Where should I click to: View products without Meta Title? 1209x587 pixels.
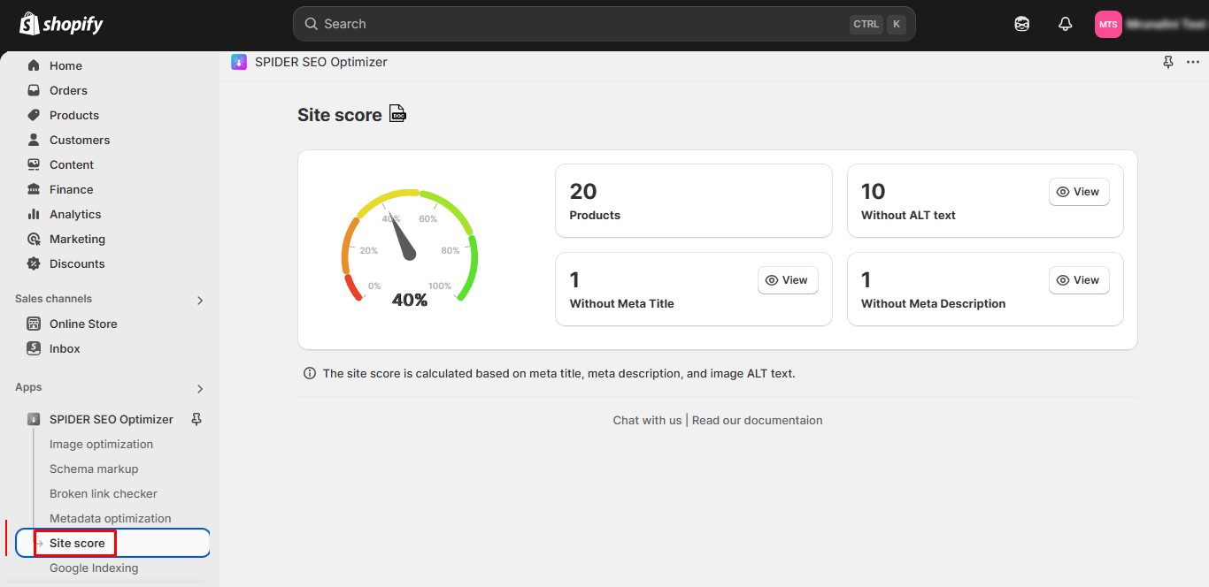coord(787,280)
